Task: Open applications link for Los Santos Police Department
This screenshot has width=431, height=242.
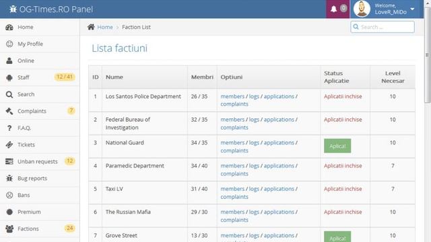Action: [279, 96]
